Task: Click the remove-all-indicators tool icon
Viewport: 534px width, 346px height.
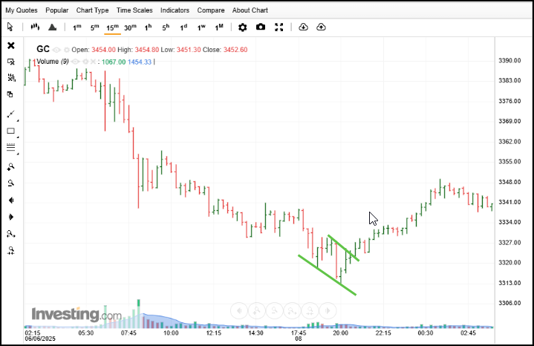Action: [x=11, y=78]
